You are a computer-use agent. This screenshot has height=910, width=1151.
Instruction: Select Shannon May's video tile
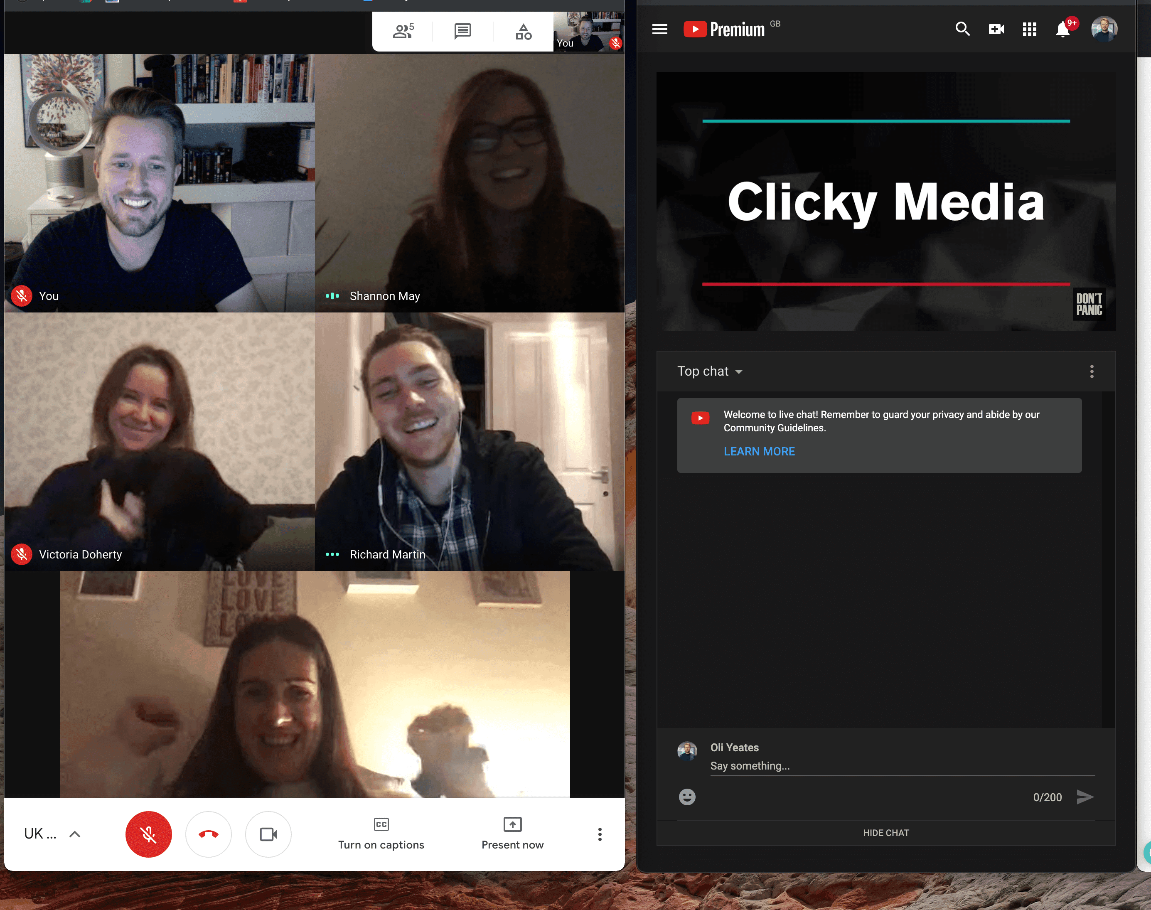tap(470, 183)
